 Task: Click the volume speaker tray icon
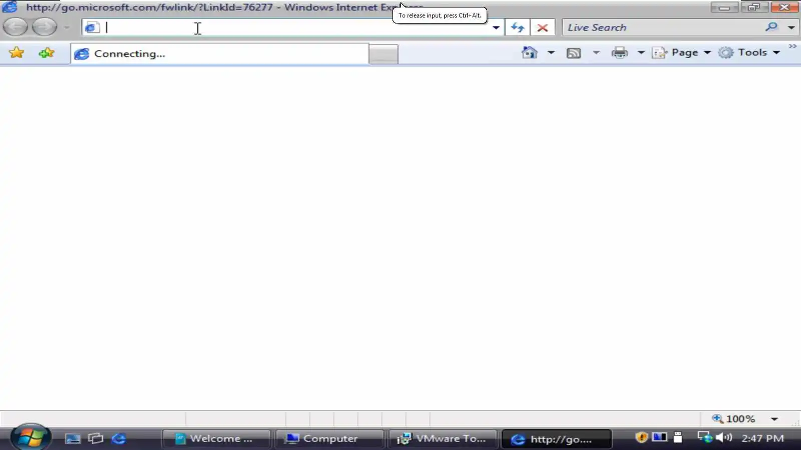pyautogui.click(x=724, y=437)
